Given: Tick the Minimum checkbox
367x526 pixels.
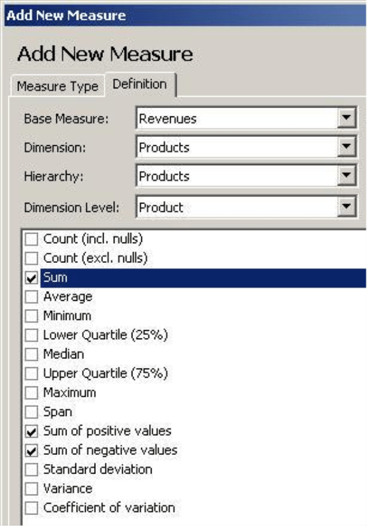Looking at the screenshot, I should (31, 316).
